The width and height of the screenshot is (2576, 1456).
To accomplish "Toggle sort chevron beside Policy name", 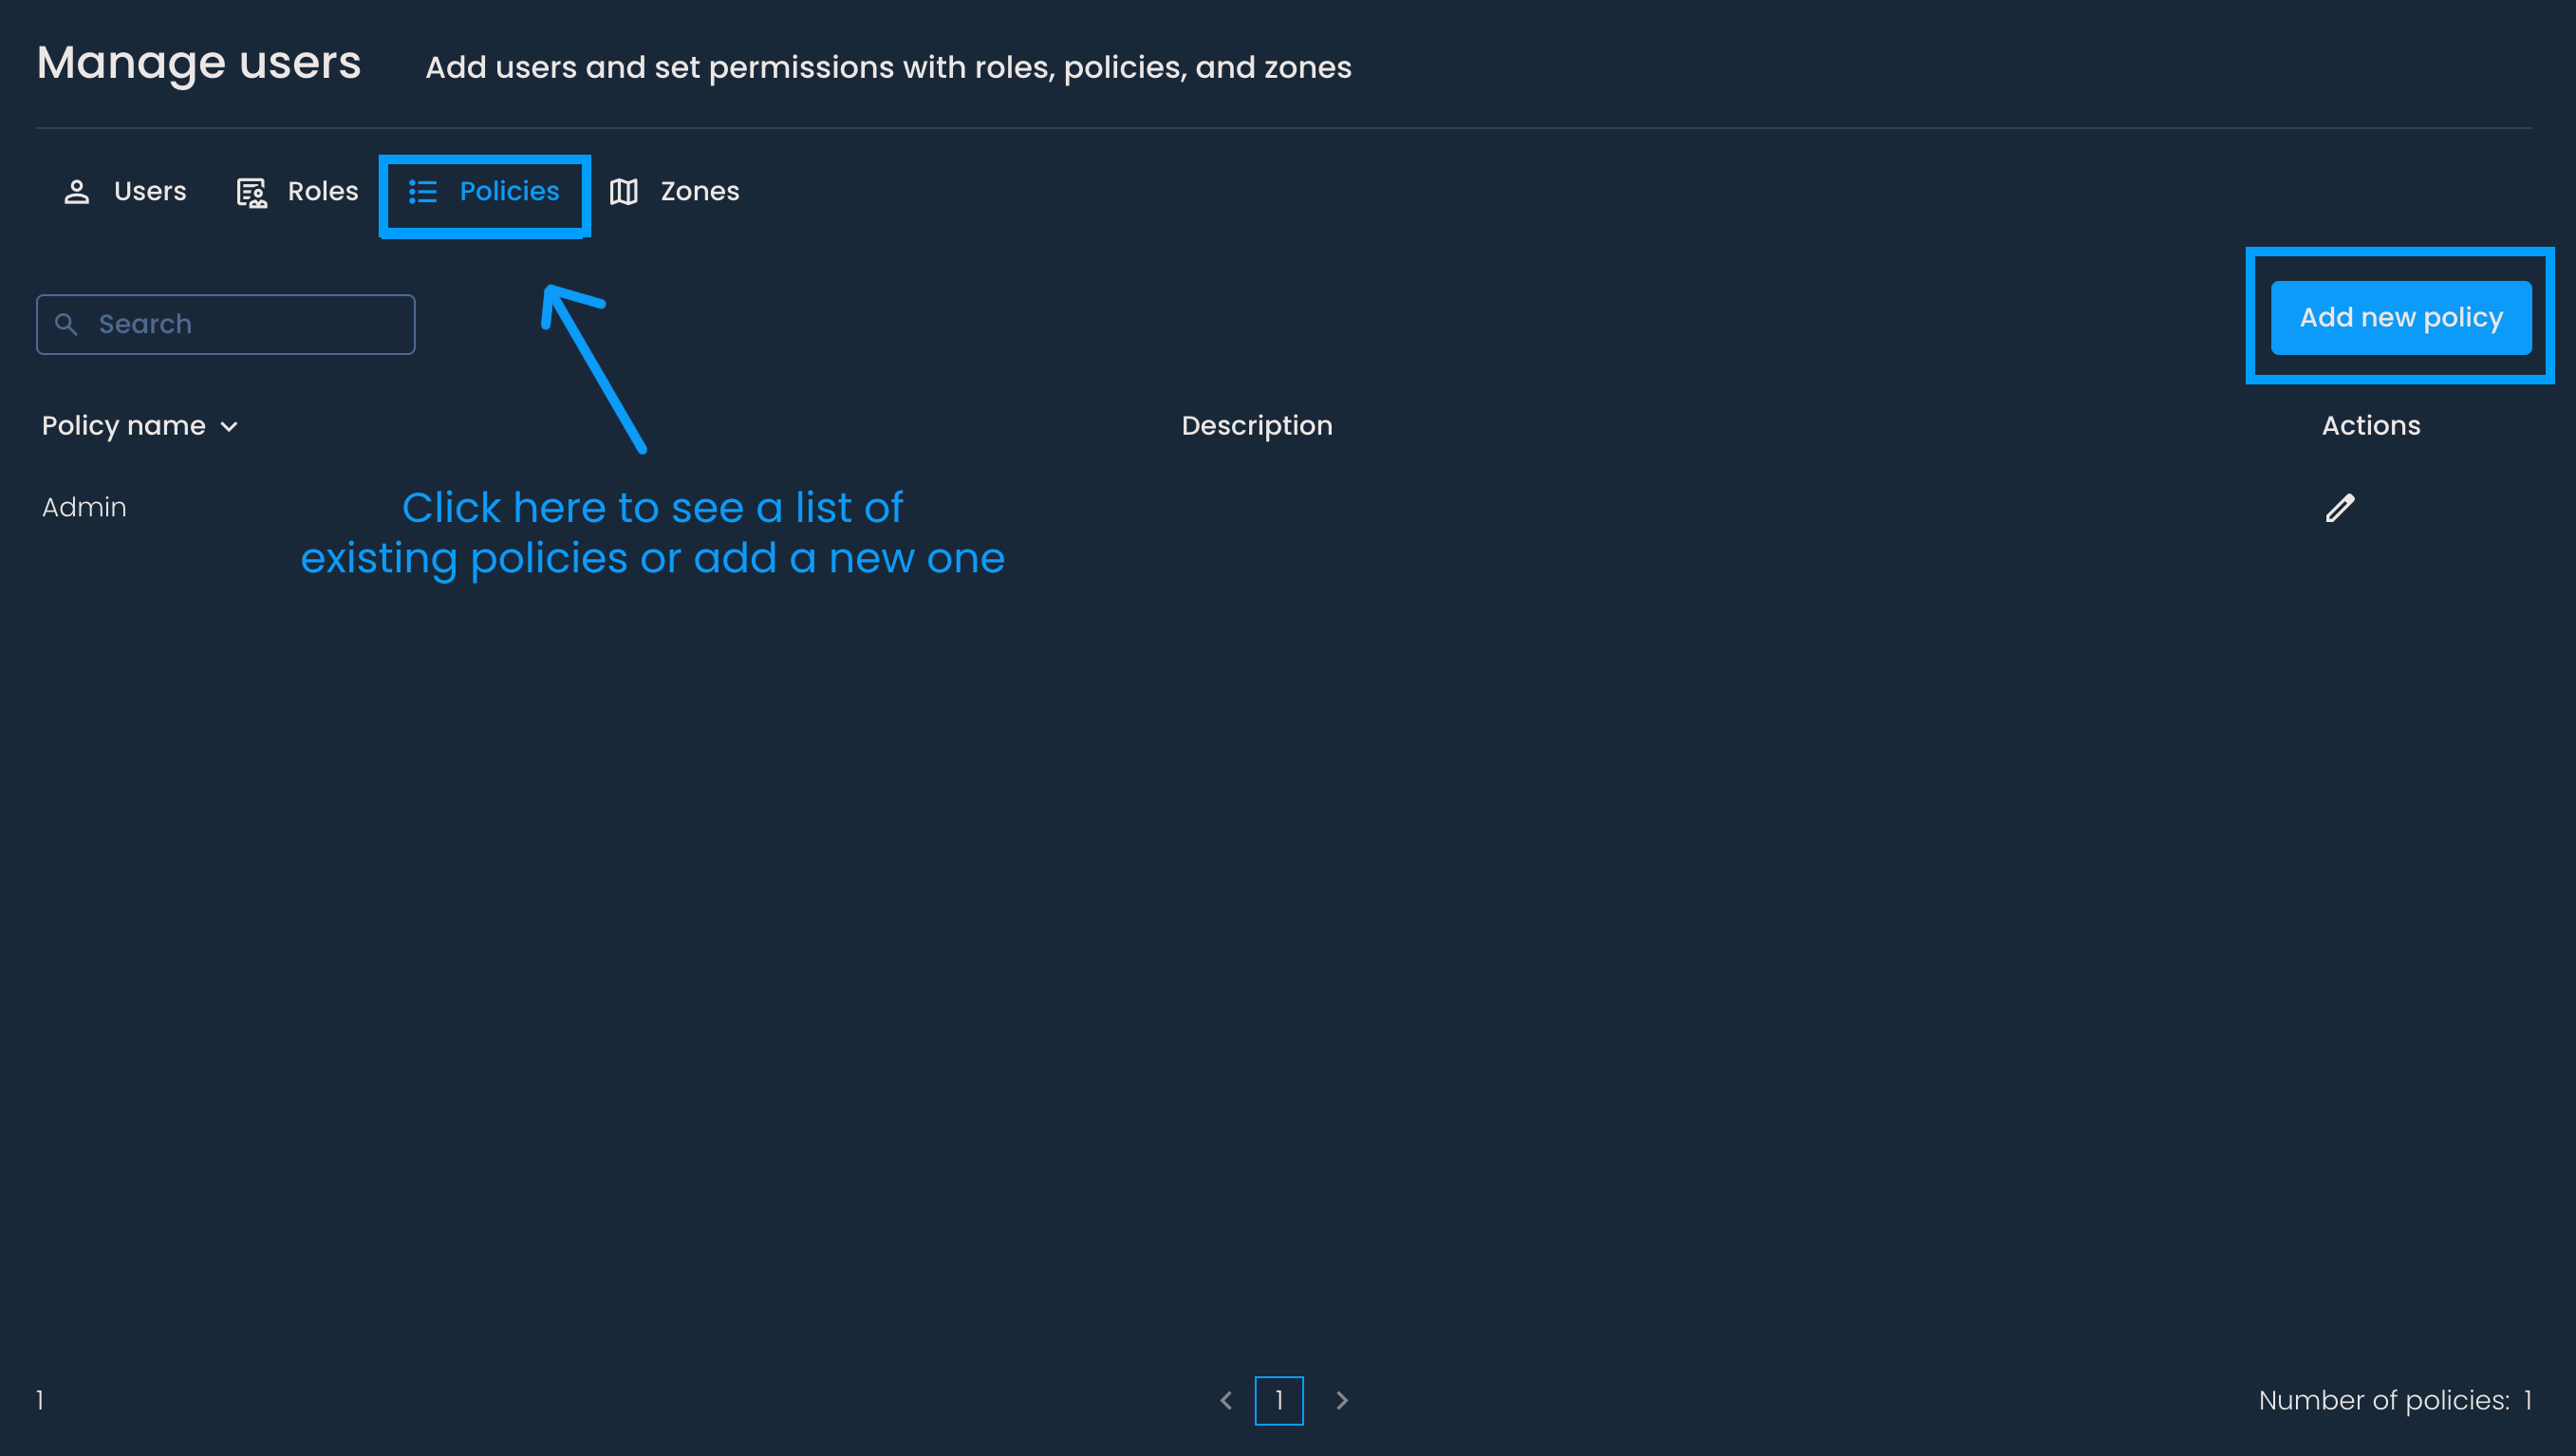I will point(229,427).
